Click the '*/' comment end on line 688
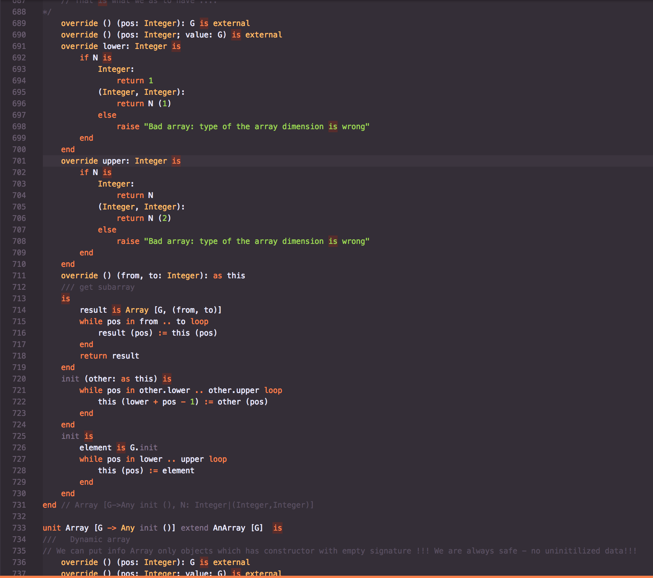 (47, 12)
